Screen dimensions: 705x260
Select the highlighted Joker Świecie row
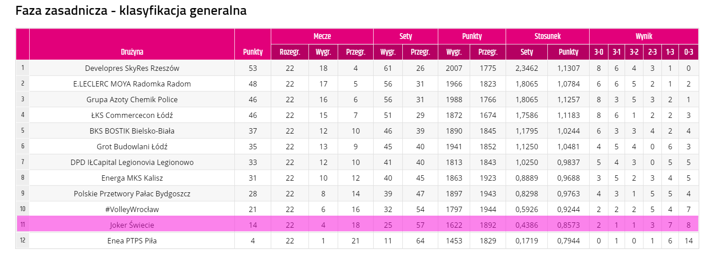coord(357,225)
